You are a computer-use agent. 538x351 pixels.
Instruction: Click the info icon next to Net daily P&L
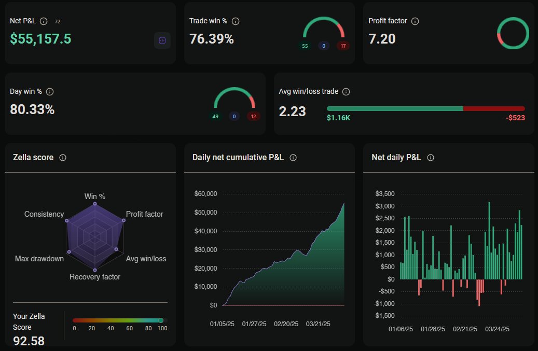[x=431, y=158]
